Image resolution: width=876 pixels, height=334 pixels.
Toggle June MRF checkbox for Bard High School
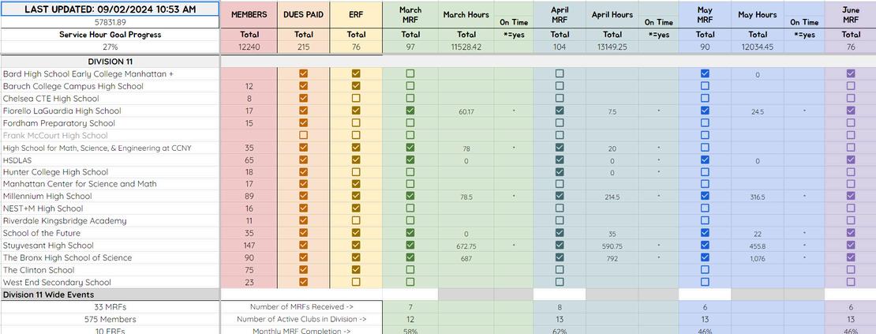point(850,73)
